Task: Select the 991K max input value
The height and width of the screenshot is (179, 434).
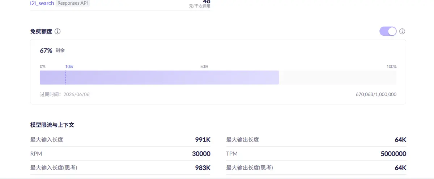Action: 203,140
